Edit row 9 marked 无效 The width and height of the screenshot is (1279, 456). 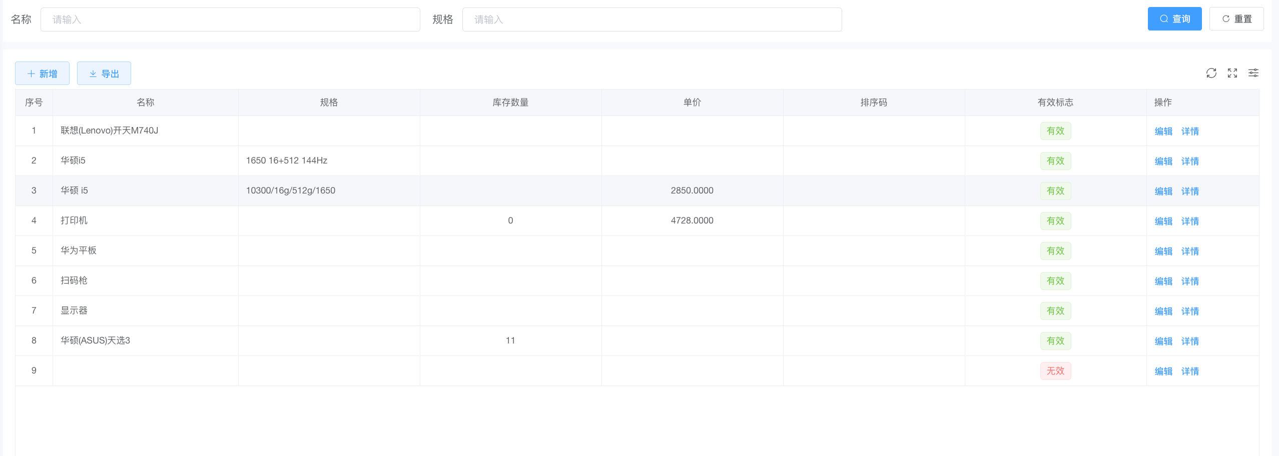coord(1163,371)
